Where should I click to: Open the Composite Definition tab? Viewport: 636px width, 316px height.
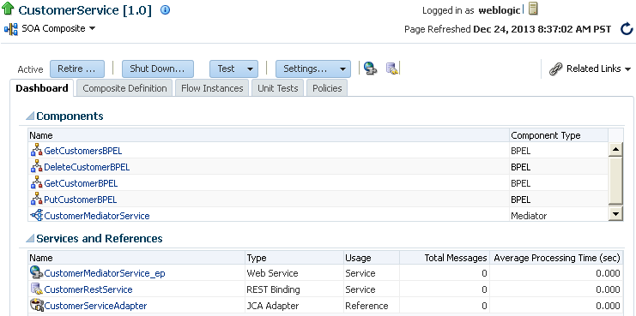point(124,88)
